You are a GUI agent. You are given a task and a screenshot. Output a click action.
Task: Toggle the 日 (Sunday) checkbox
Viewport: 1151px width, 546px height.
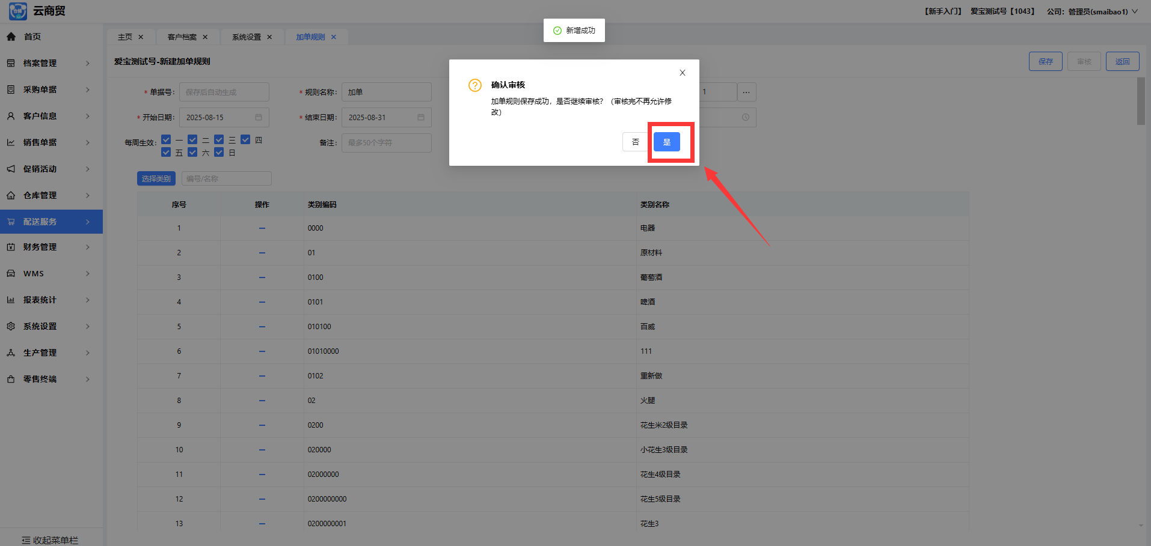[x=219, y=153]
